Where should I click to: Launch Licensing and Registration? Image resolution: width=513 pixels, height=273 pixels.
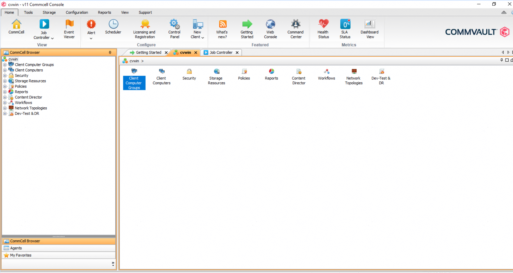(145, 29)
